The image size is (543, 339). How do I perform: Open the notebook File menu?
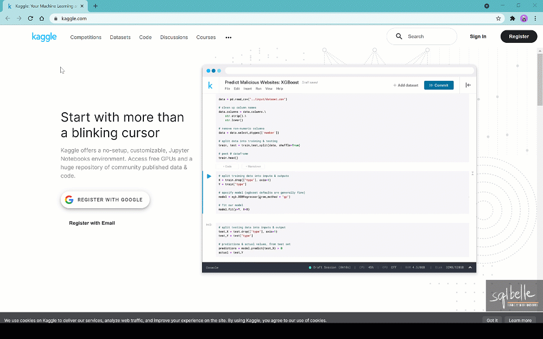227,88
